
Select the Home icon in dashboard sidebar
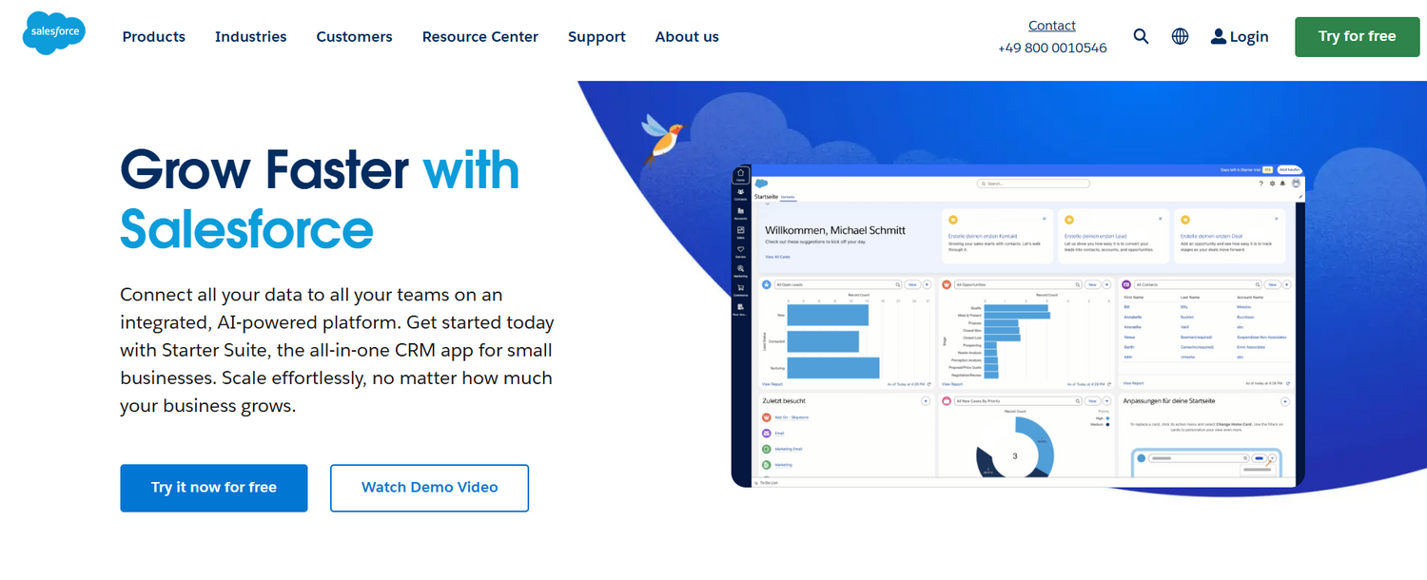pyautogui.click(x=740, y=175)
